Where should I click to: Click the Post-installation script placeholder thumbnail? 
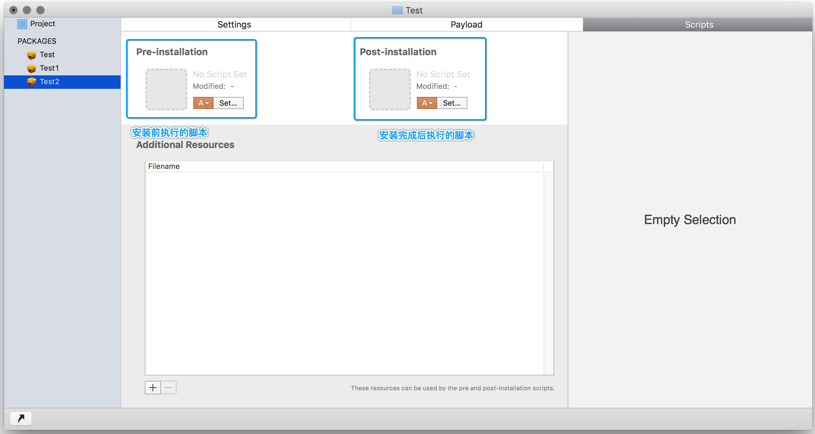tap(390, 89)
